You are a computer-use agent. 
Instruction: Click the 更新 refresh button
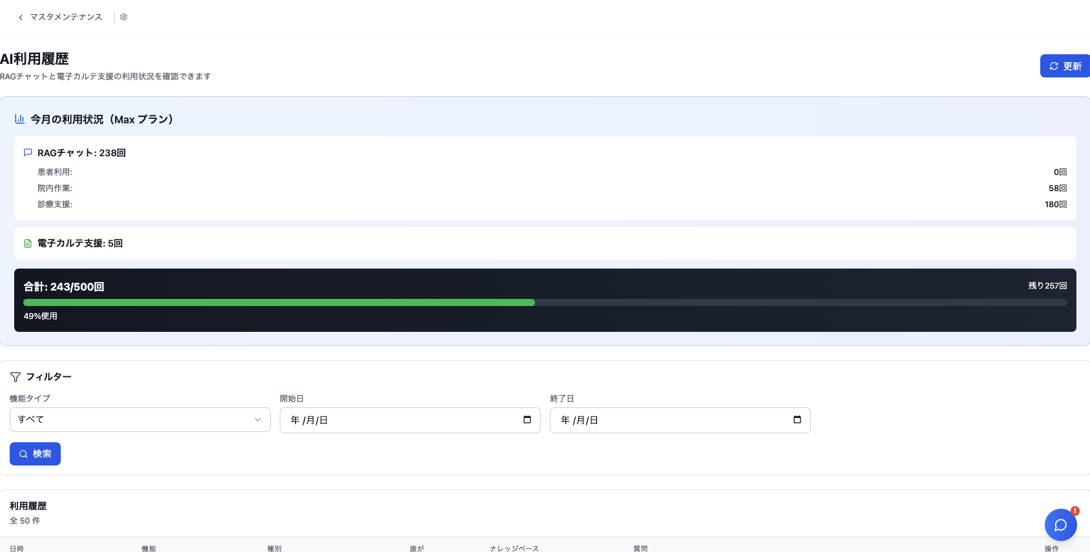(1065, 66)
